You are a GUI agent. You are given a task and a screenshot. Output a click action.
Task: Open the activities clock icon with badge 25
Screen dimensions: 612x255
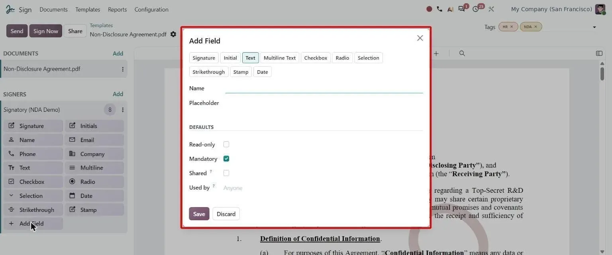tap(476, 9)
